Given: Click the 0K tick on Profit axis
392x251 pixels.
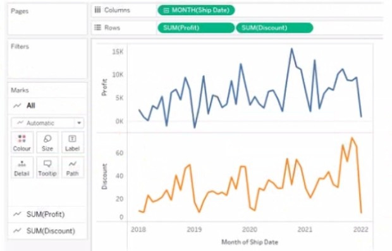Looking at the screenshot, I should (119, 121).
